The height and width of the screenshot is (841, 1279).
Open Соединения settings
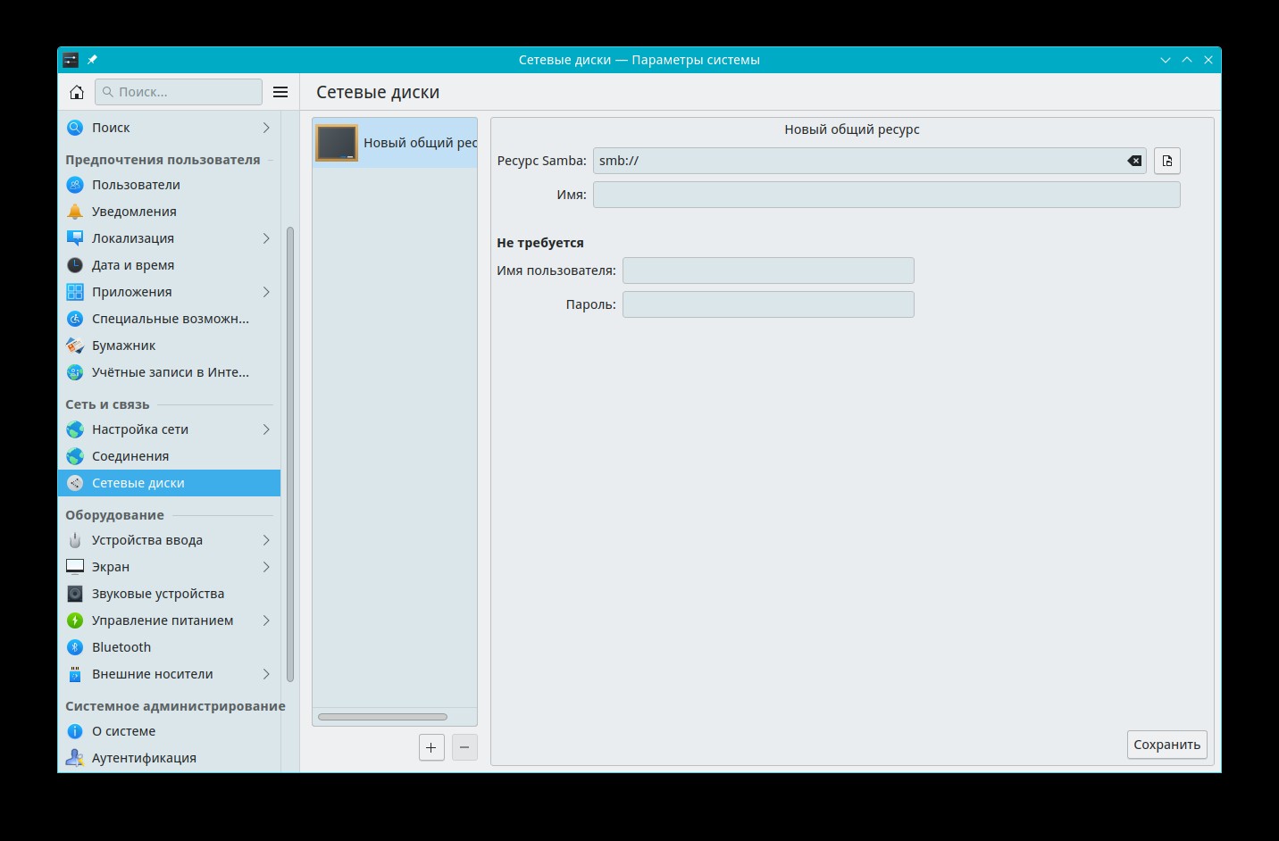pyautogui.click(x=169, y=456)
